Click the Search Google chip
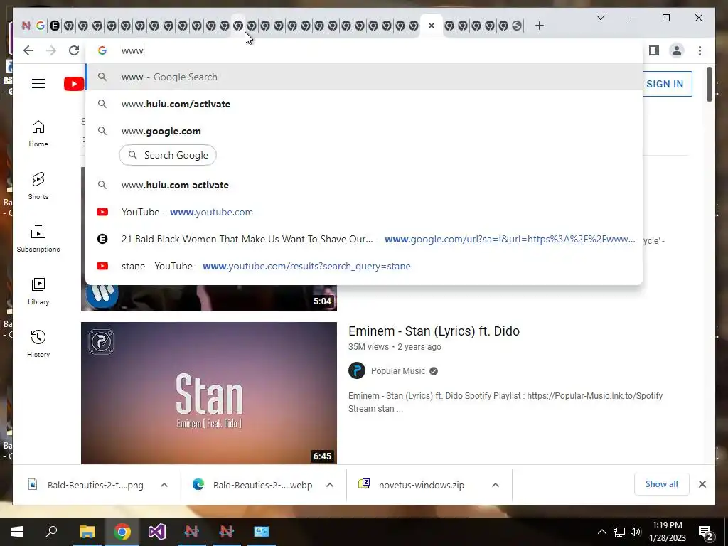728x546 pixels. [168, 155]
